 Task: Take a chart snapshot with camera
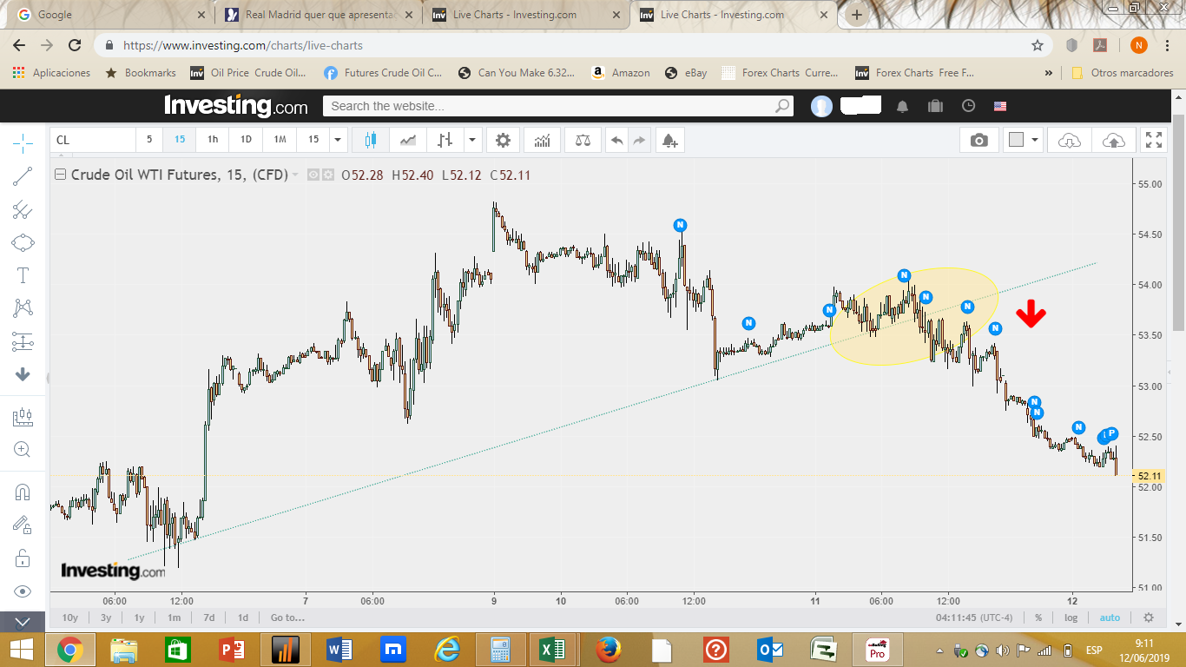[x=979, y=140]
